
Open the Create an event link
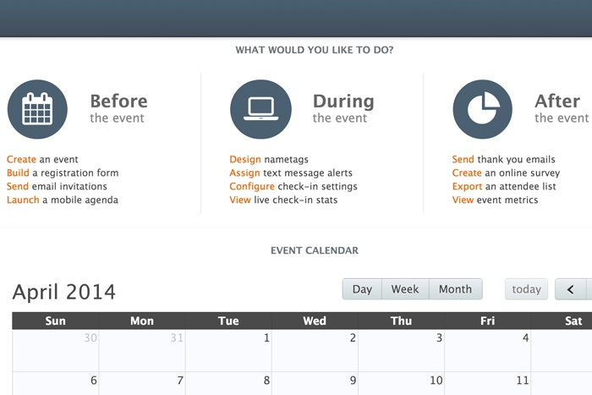coord(22,160)
